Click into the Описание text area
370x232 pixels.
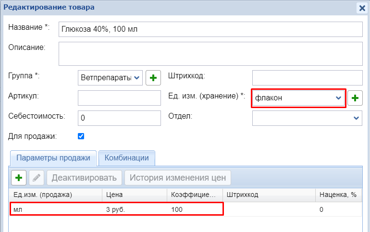tap(210, 53)
